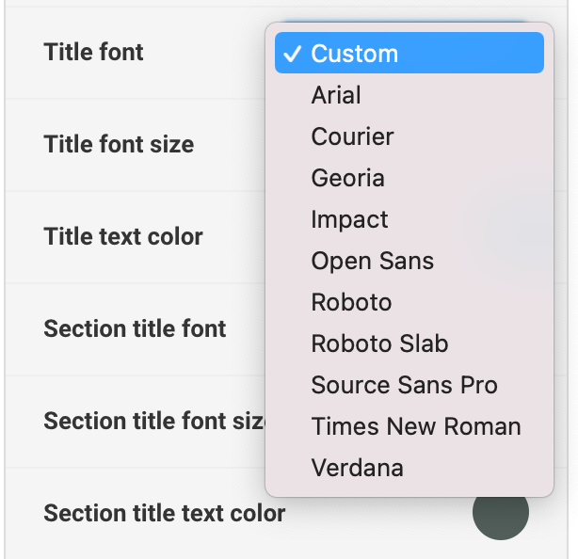Select the checked Custom font option

point(409,53)
